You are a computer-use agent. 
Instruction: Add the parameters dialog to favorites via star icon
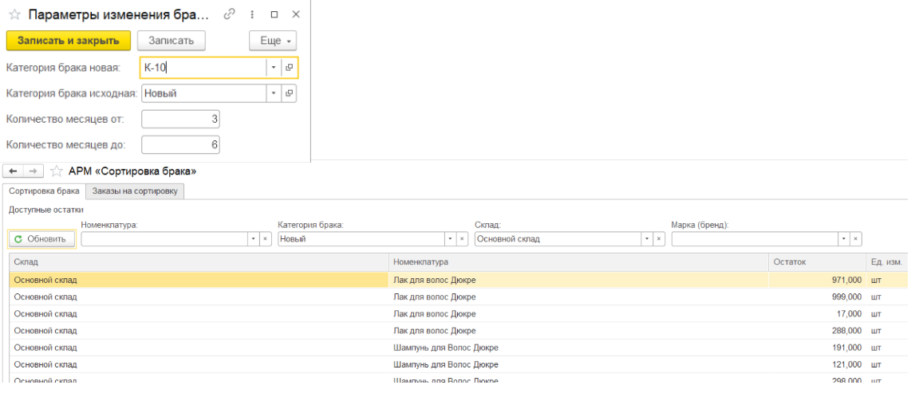point(14,15)
